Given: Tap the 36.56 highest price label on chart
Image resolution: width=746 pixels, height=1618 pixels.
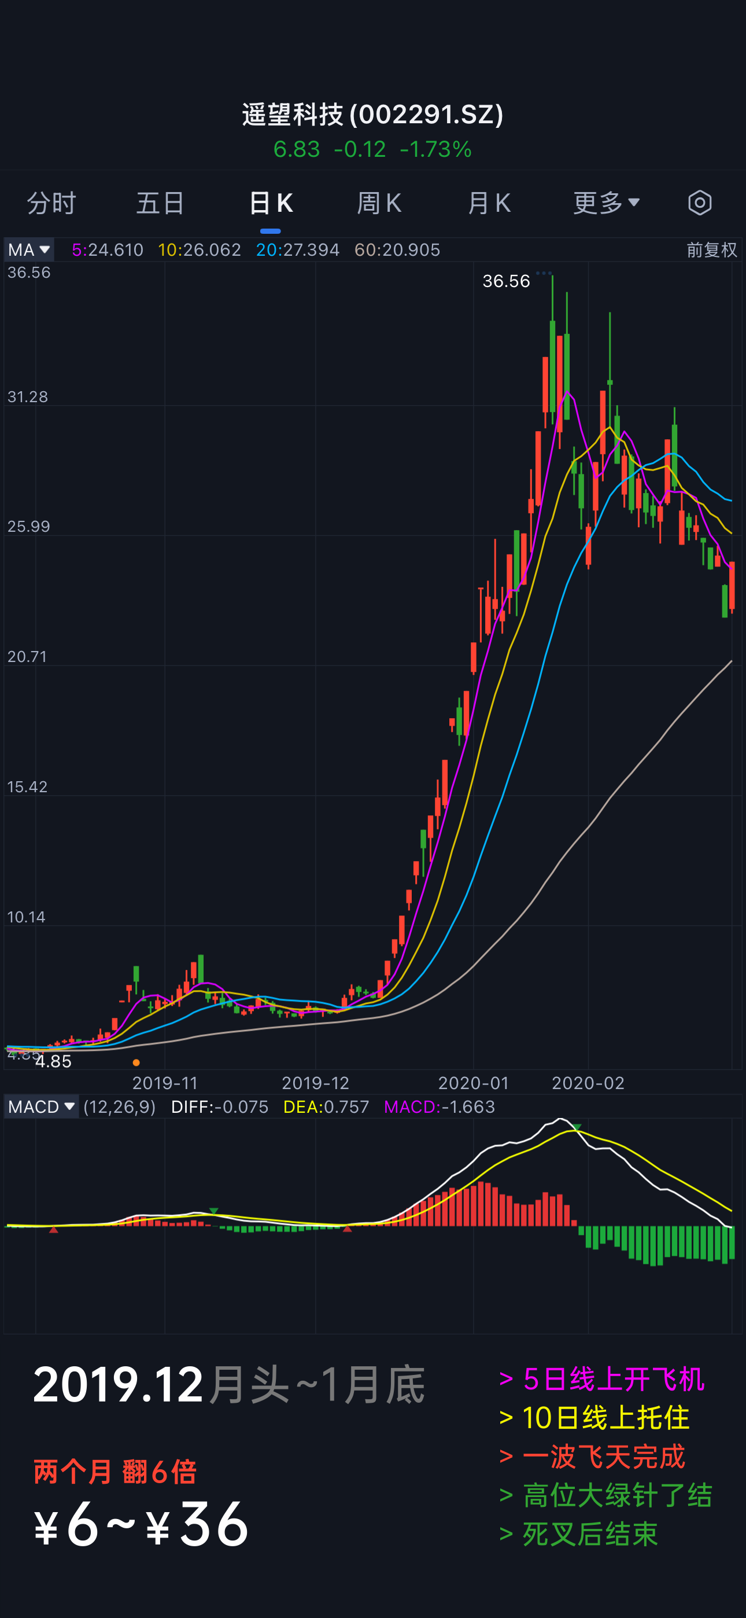Looking at the screenshot, I should tap(506, 281).
